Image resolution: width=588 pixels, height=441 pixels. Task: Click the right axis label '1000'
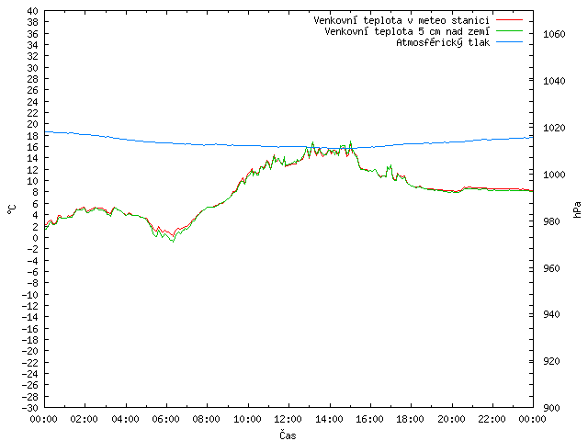click(x=554, y=175)
